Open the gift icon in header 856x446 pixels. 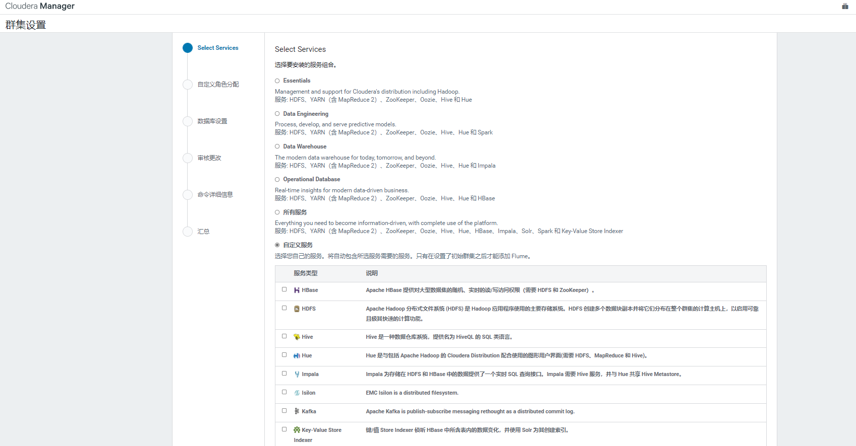click(x=845, y=6)
